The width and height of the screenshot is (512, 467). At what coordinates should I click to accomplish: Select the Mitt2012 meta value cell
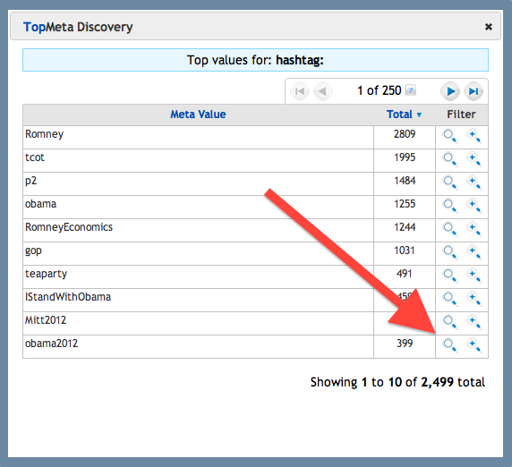pyautogui.click(x=198, y=323)
